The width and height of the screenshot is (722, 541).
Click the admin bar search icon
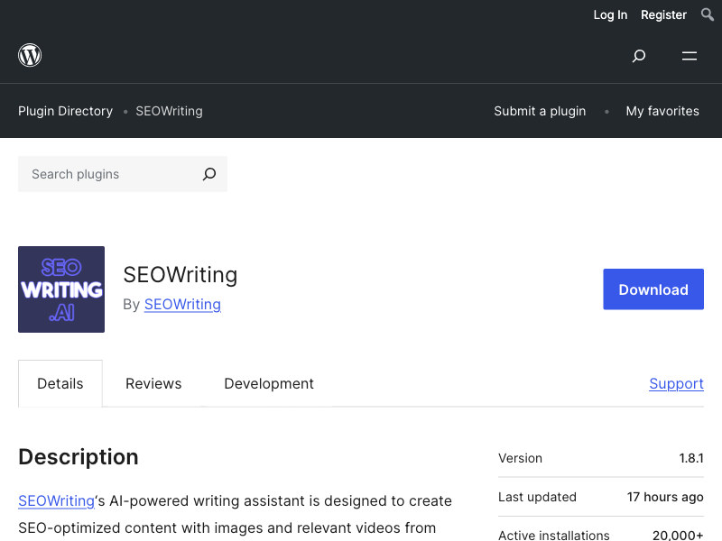click(708, 14)
